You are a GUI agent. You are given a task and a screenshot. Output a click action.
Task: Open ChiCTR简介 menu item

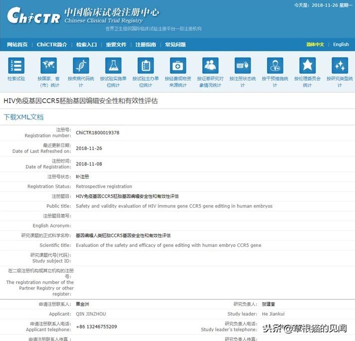click(52, 45)
